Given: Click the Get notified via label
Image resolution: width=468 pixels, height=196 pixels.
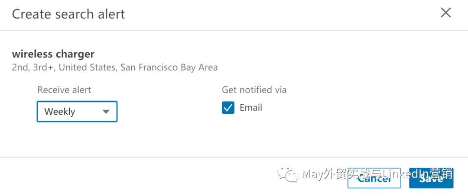Looking at the screenshot, I should (x=254, y=90).
